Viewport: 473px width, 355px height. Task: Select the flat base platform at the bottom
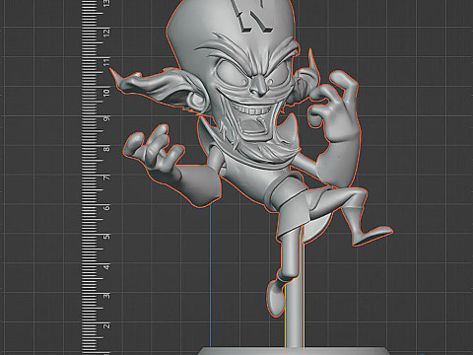[x=294, y=351]
